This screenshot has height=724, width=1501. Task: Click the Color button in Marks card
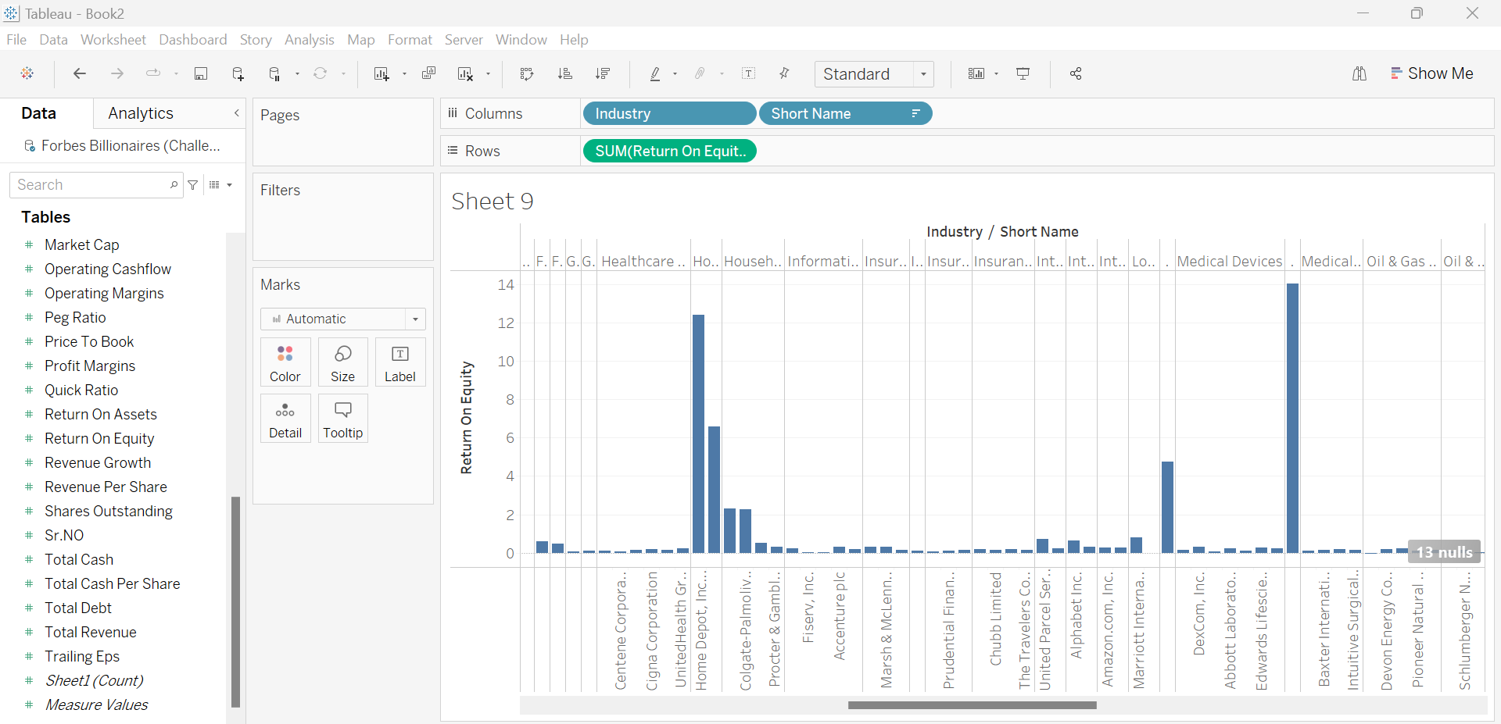coord(285,362)
